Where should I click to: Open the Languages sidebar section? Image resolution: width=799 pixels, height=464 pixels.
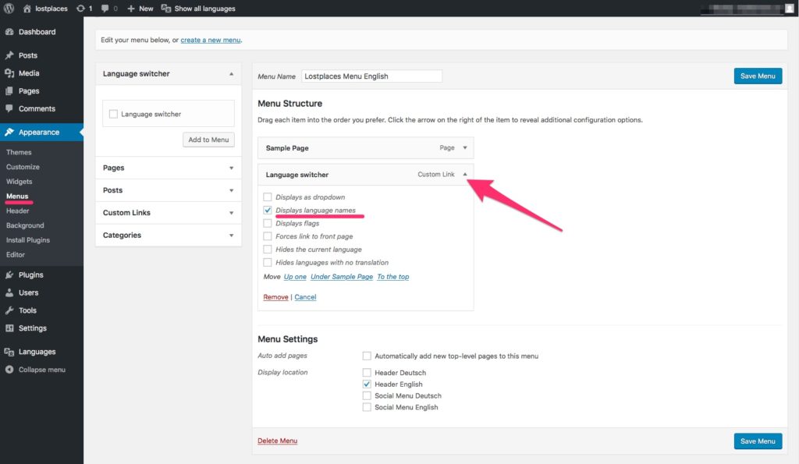[37, 352]
